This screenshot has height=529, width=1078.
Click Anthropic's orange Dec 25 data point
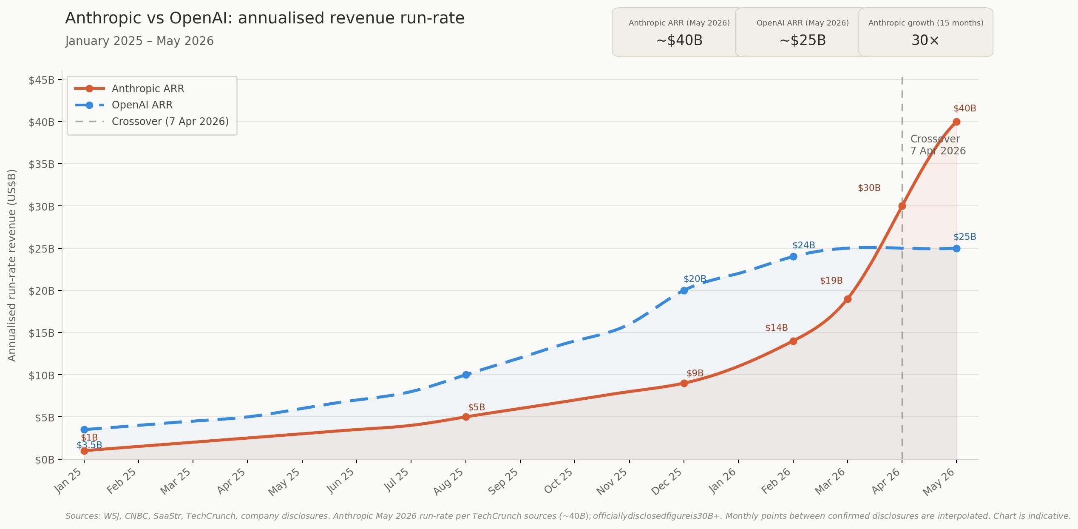pos(684,383)
